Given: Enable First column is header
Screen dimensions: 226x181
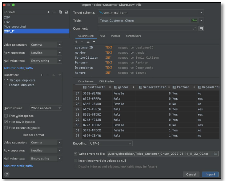Looking at the screenshot, I should point(6,128).
